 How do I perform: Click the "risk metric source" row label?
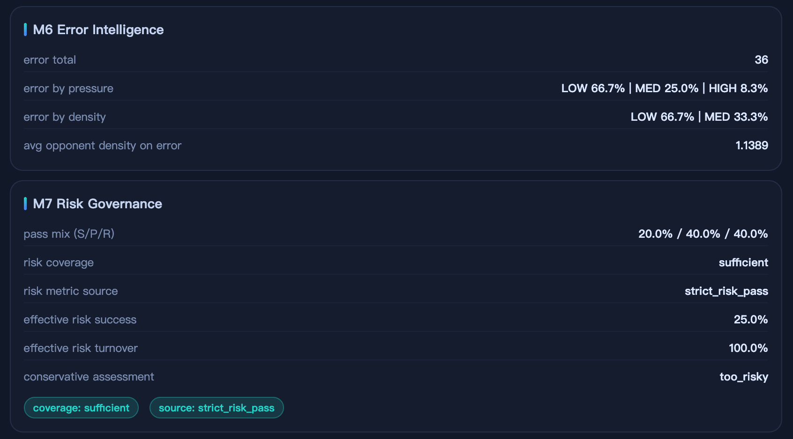tap(71, 291)
